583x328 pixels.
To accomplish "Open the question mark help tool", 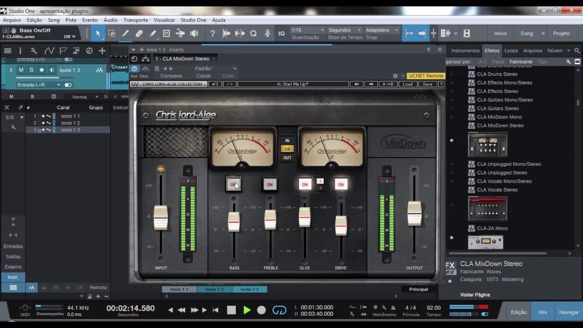I will coord(212,33).
